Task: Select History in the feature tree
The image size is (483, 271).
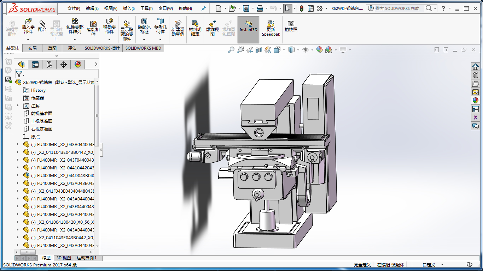Action: pyautogui.click(x=38, y=90)
